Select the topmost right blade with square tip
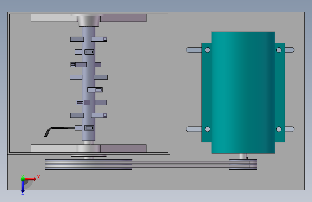Screen dimensions: 312x202 point(99,39)
